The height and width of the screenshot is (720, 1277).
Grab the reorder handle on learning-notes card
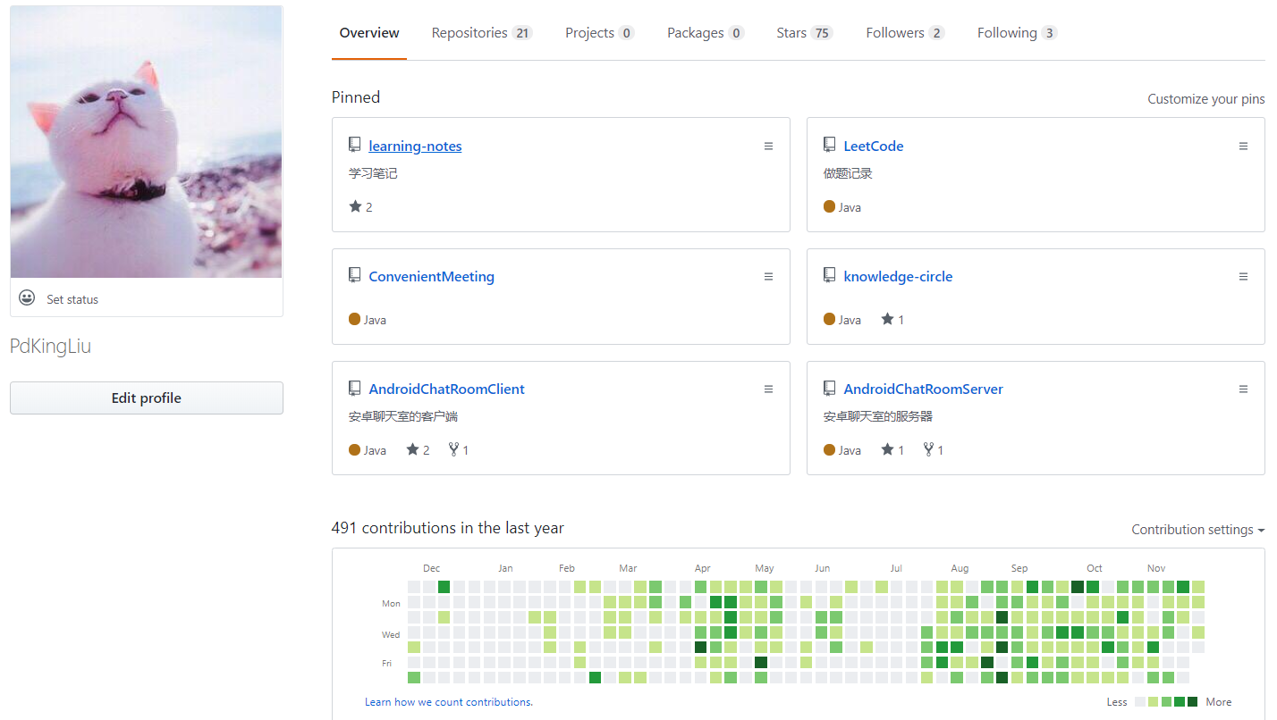click(x=768, y=146)
